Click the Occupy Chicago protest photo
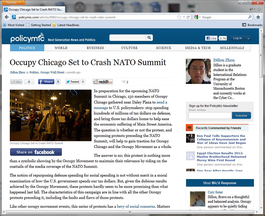The height and width of the screenshot is (216, 265). (50, 115)
